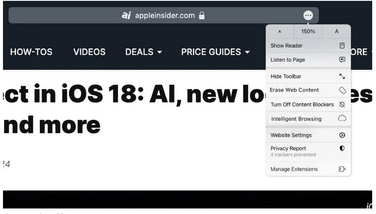Select Show Reader menu item
Screen dimensions: 376x214
(308, 45)
